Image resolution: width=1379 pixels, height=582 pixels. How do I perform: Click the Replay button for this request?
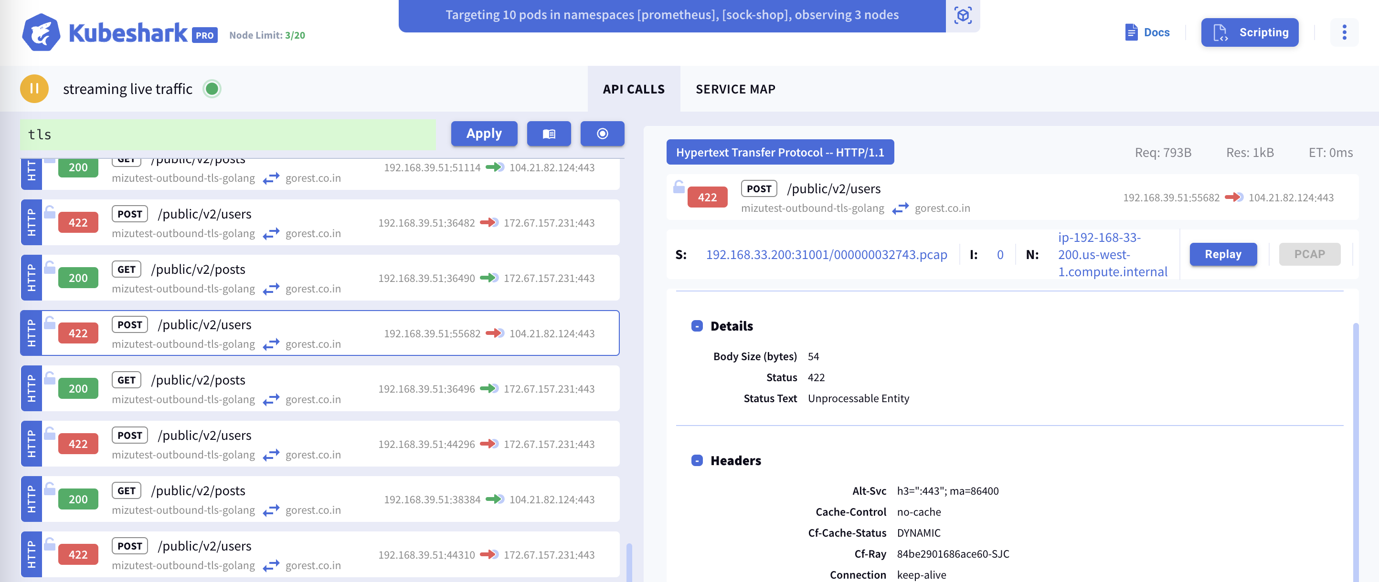pyautogui.click(x=1224, y=254)
